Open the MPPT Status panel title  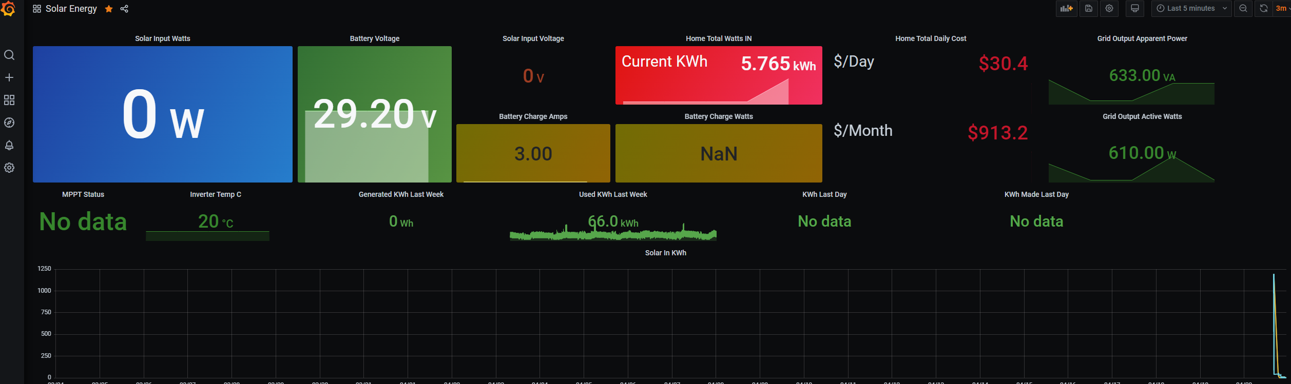tap(83, 194)
